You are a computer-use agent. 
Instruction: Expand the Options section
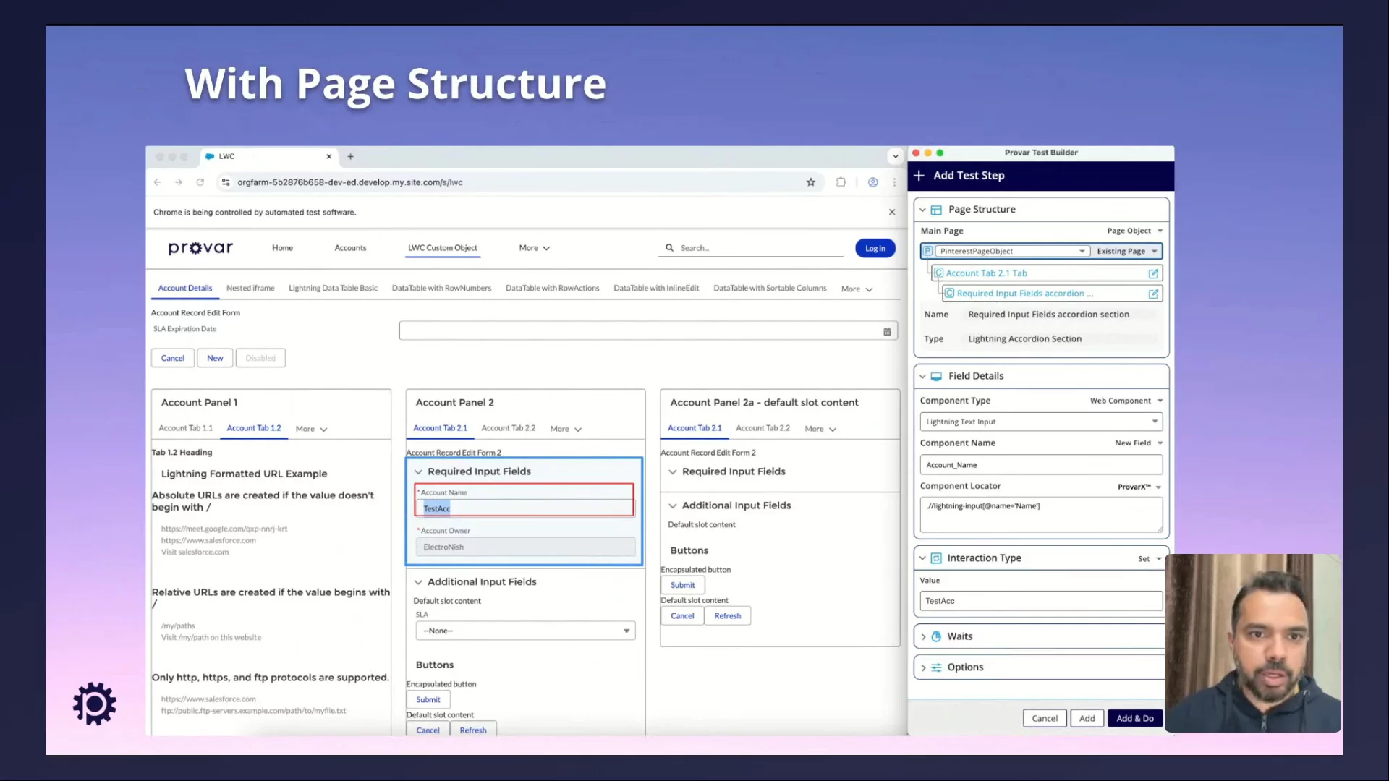coord(923,667)
